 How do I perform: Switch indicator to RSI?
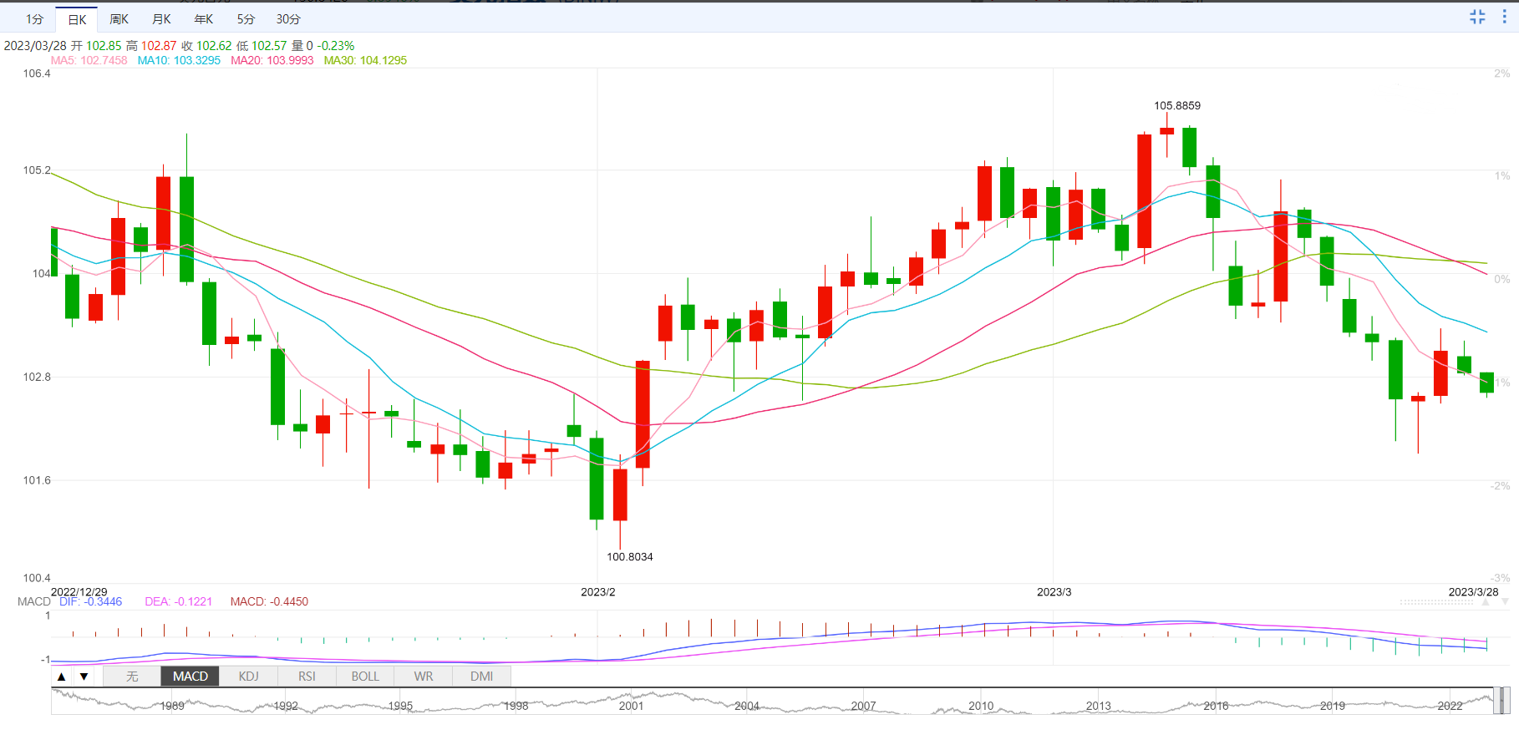307,677
